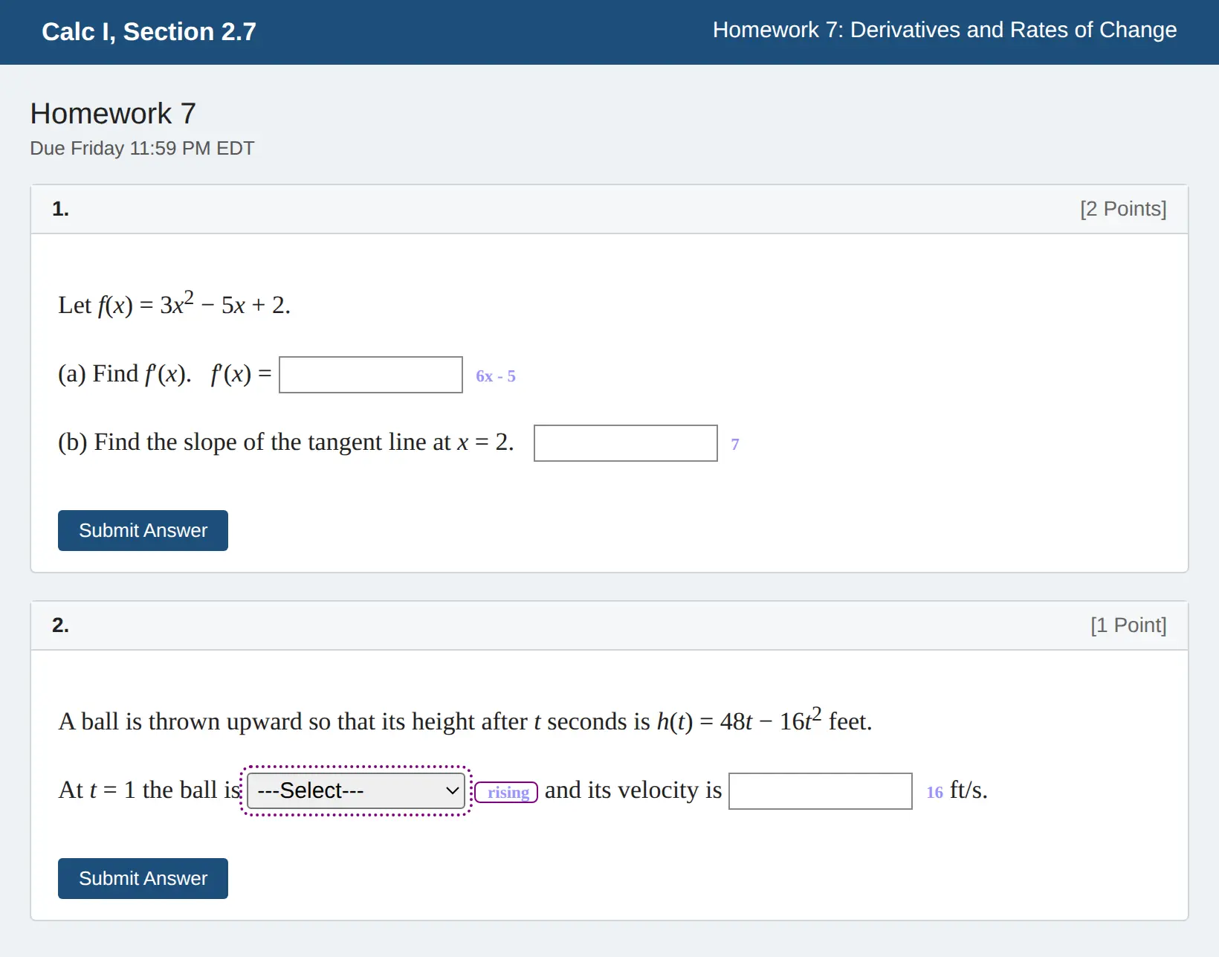Click question number '1.' header
This screenshot has height=957, width=1219.
tap(60, 209)
